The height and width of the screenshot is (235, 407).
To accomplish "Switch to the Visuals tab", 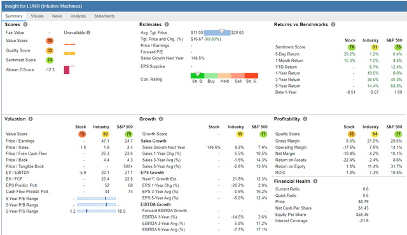I will point(38,16).
